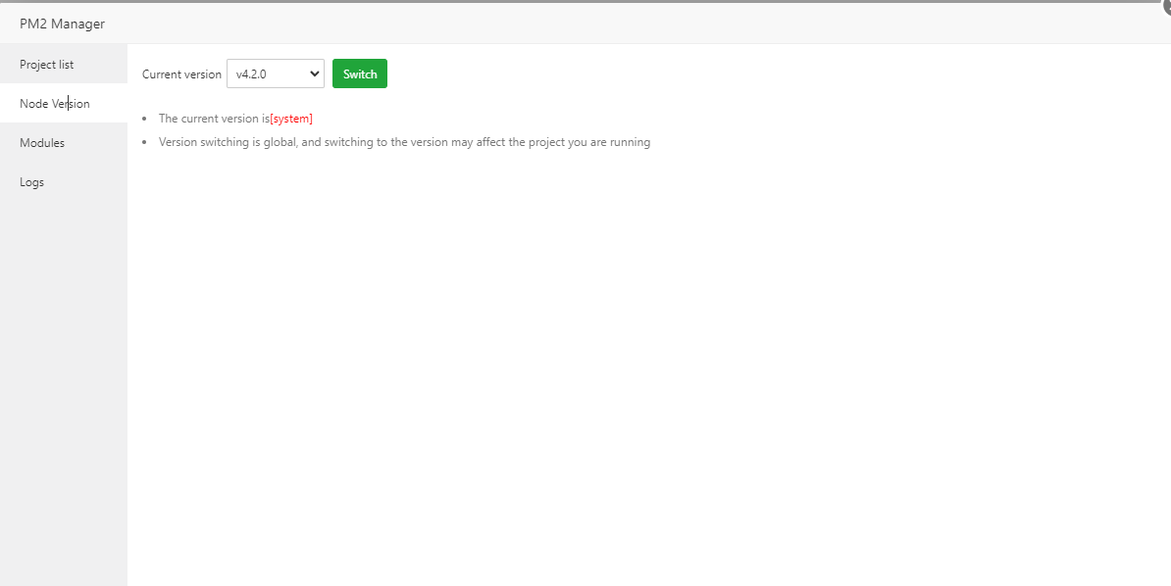Image resolution: width=1171 pixels, height=586 pixels.
Task: Click the Current version label
Action: pos(181,74)
